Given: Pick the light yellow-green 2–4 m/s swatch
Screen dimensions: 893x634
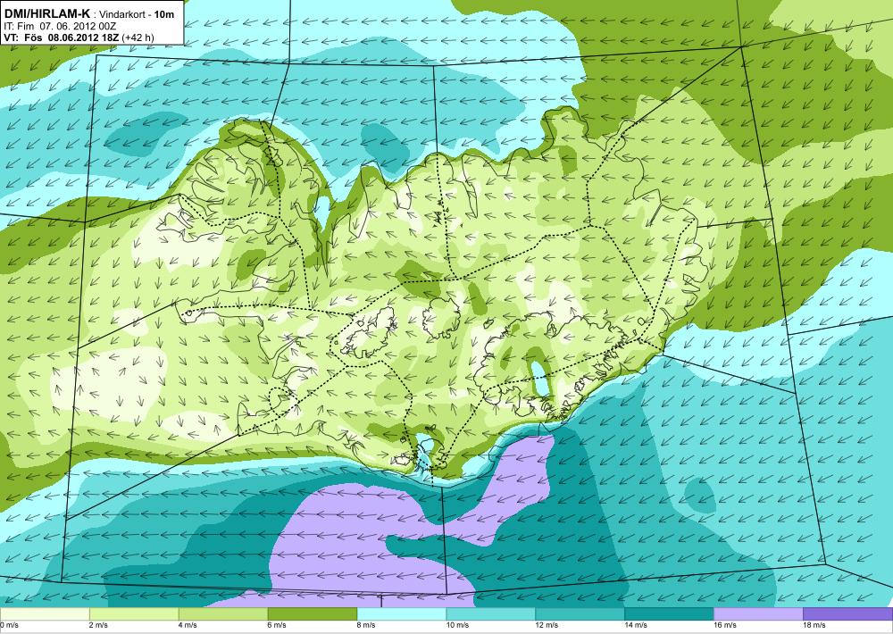Looking at the screenshot, I should pos(134,614).
